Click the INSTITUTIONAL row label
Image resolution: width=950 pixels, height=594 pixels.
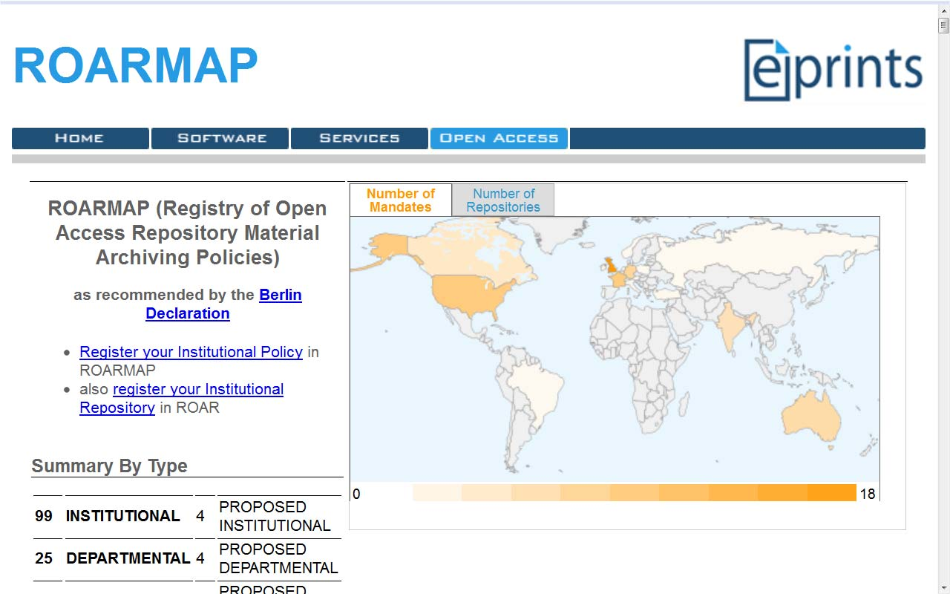click(122, 516)
